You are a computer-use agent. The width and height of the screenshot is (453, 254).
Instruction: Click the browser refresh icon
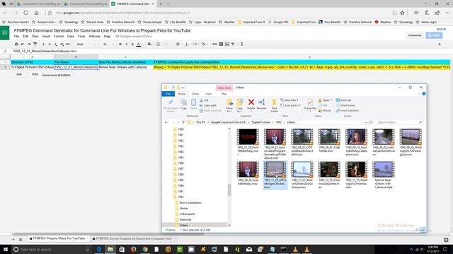tap(26, 13)
